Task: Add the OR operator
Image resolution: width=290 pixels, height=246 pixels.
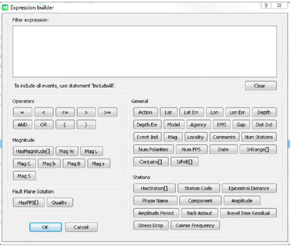Action: click(44, 125)
